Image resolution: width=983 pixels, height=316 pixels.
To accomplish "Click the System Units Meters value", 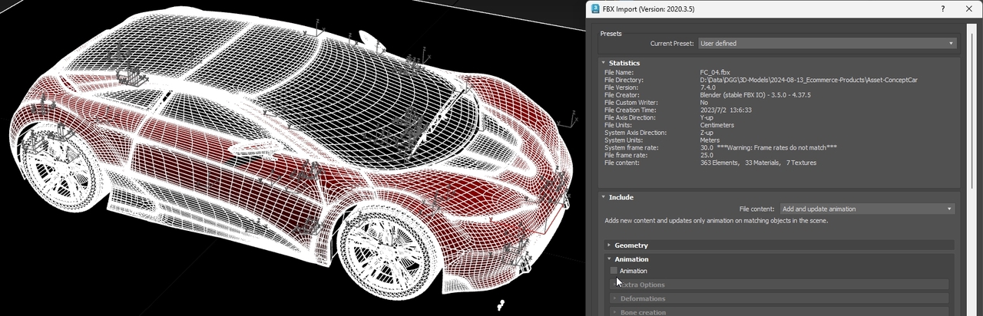I will [x=711, y=140].
